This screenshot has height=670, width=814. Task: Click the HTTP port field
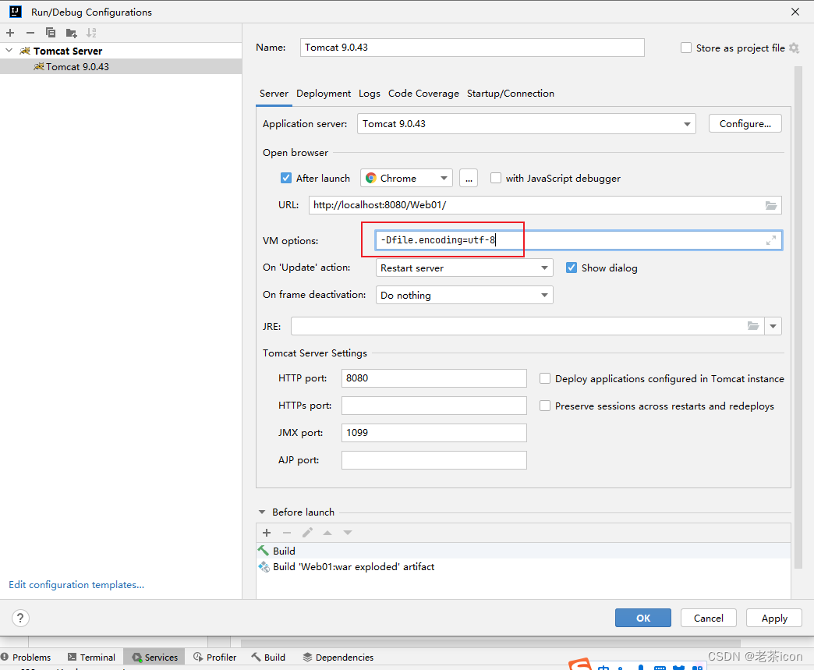point(434,378)
